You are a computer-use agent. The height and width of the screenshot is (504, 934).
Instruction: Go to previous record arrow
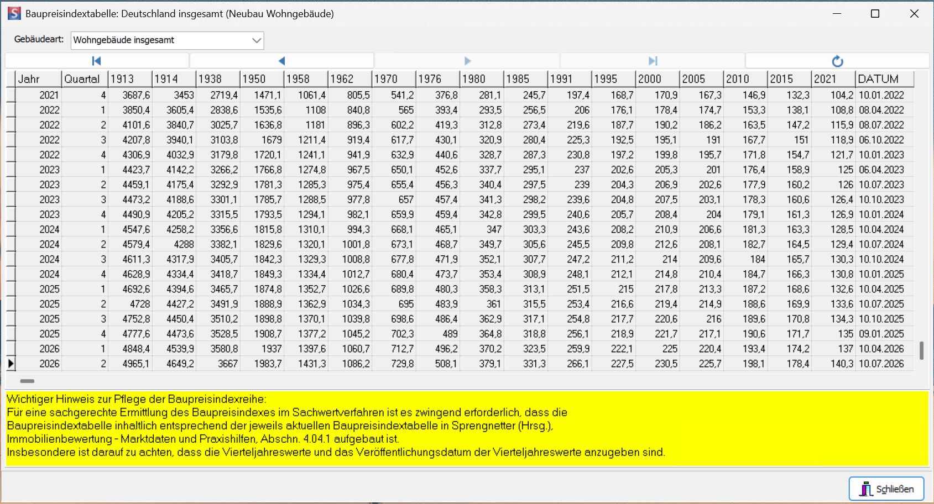[x=281, y=61]
